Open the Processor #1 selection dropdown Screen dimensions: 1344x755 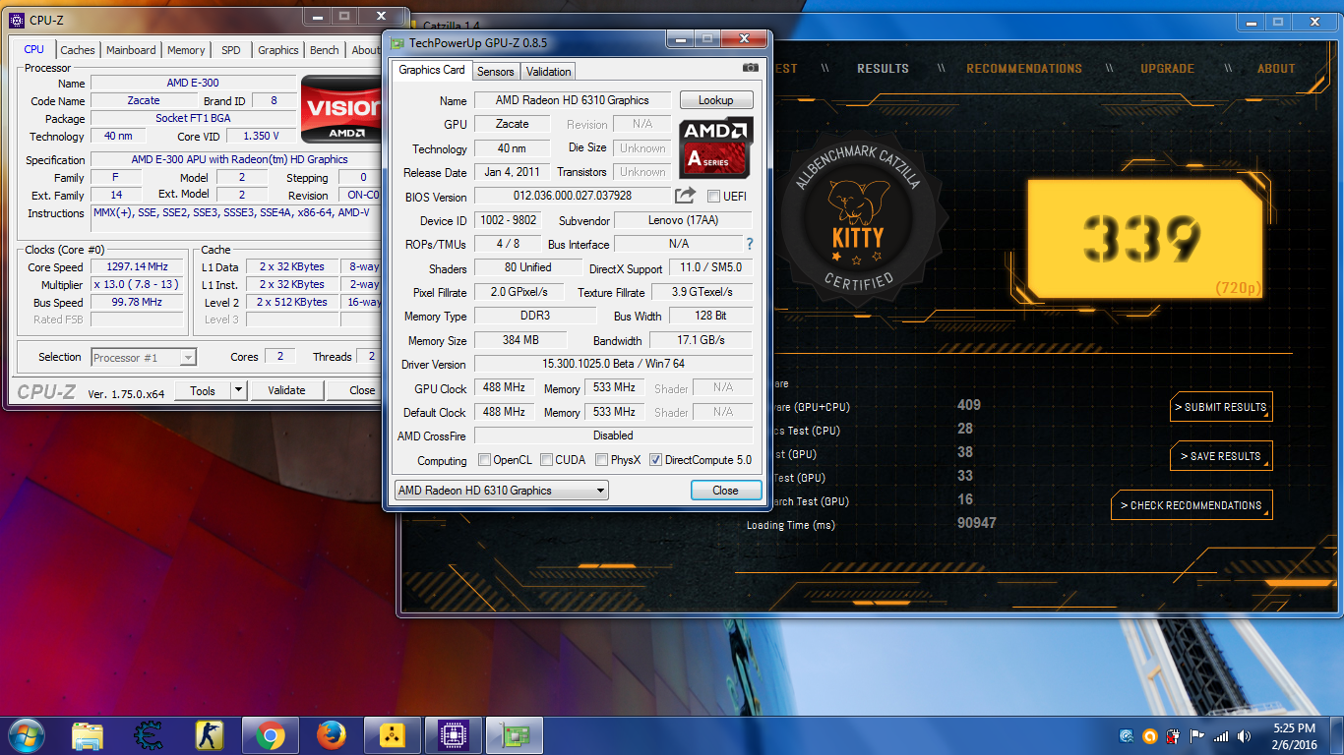pos(144,358)
